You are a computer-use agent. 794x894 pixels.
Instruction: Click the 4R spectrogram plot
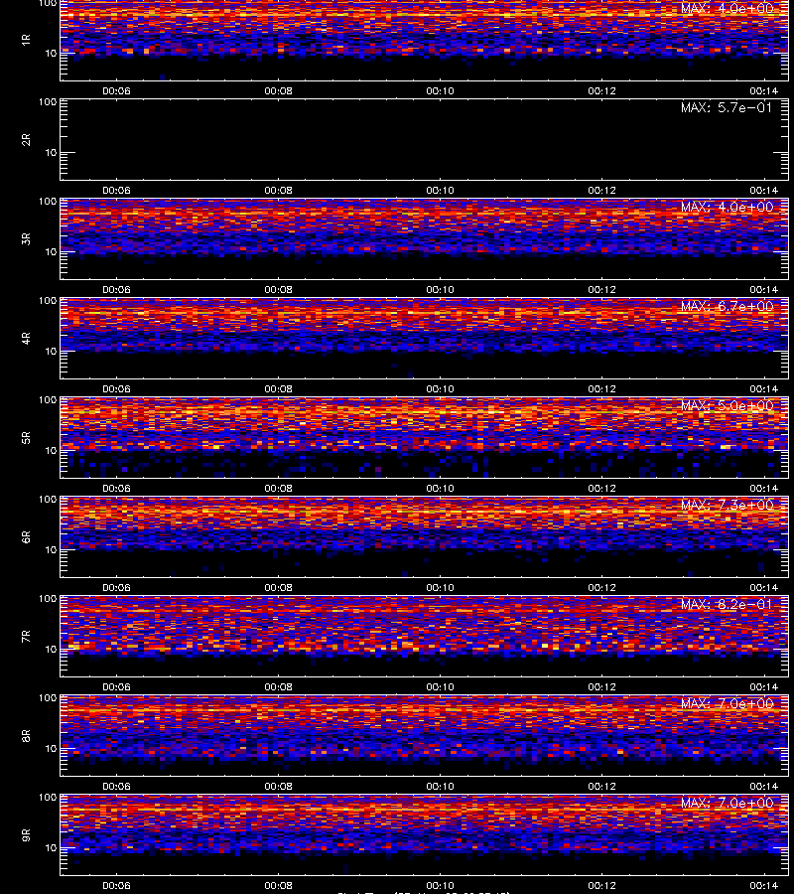[425, 338]
